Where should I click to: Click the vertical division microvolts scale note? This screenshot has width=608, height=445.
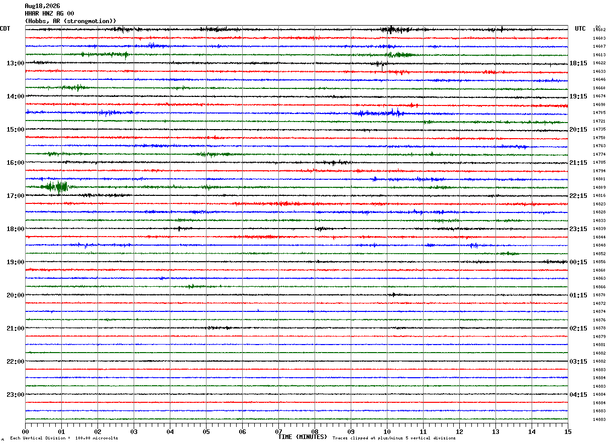click(64, 438)
